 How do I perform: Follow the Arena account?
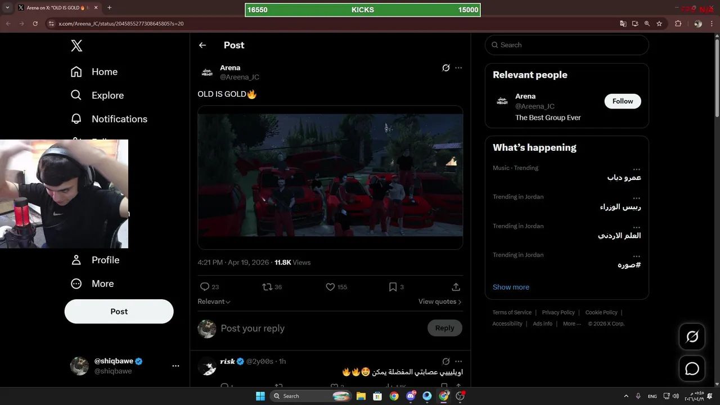(623, 101)
